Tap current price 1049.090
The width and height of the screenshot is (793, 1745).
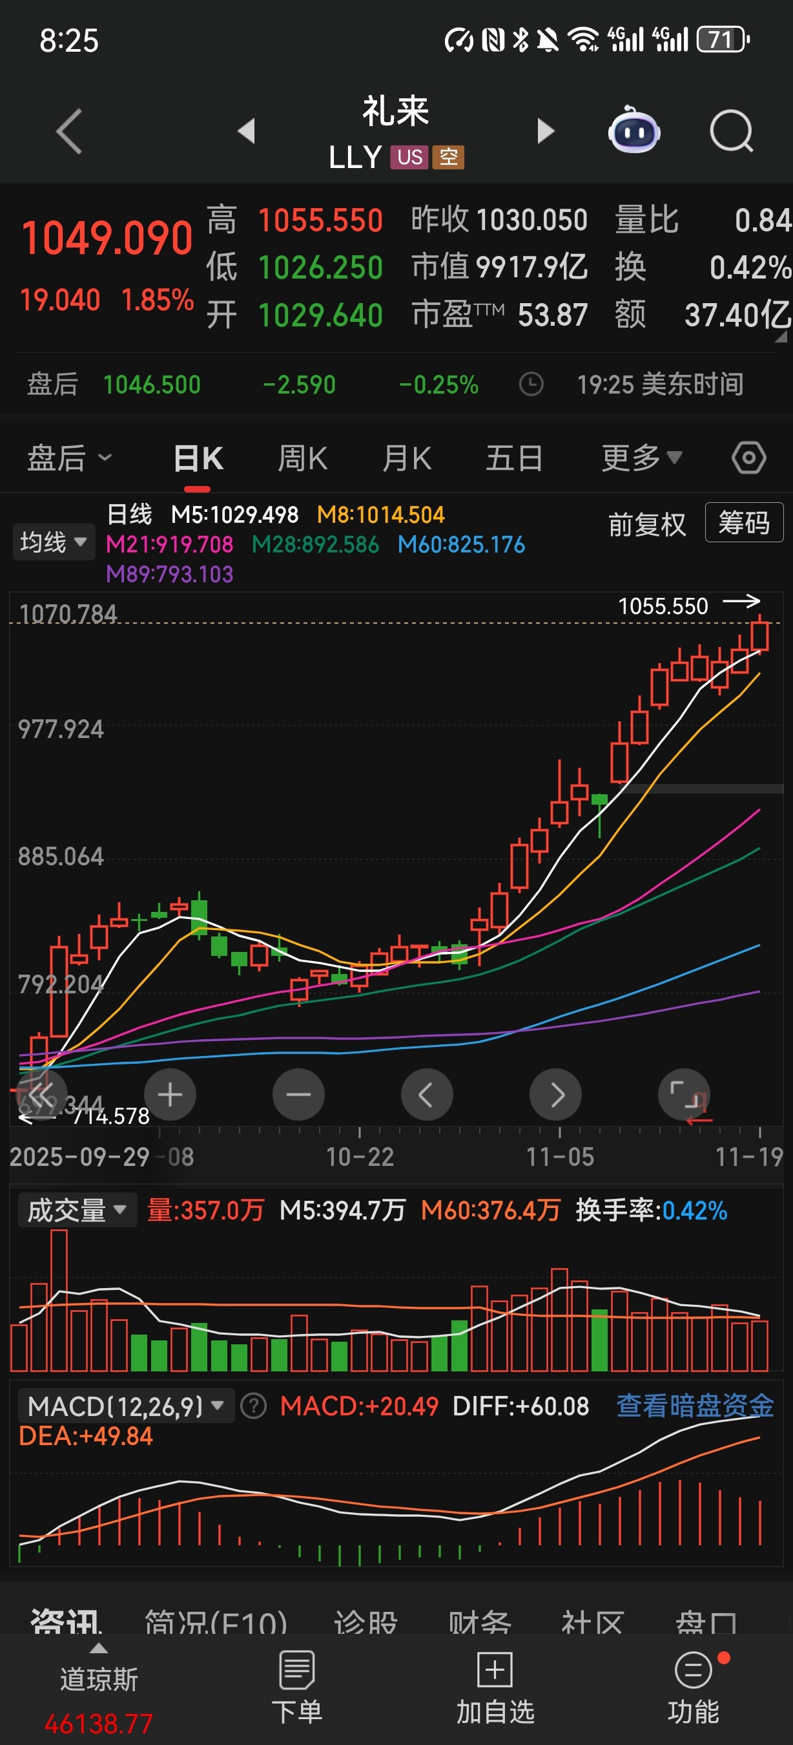(x=107, y=238)
